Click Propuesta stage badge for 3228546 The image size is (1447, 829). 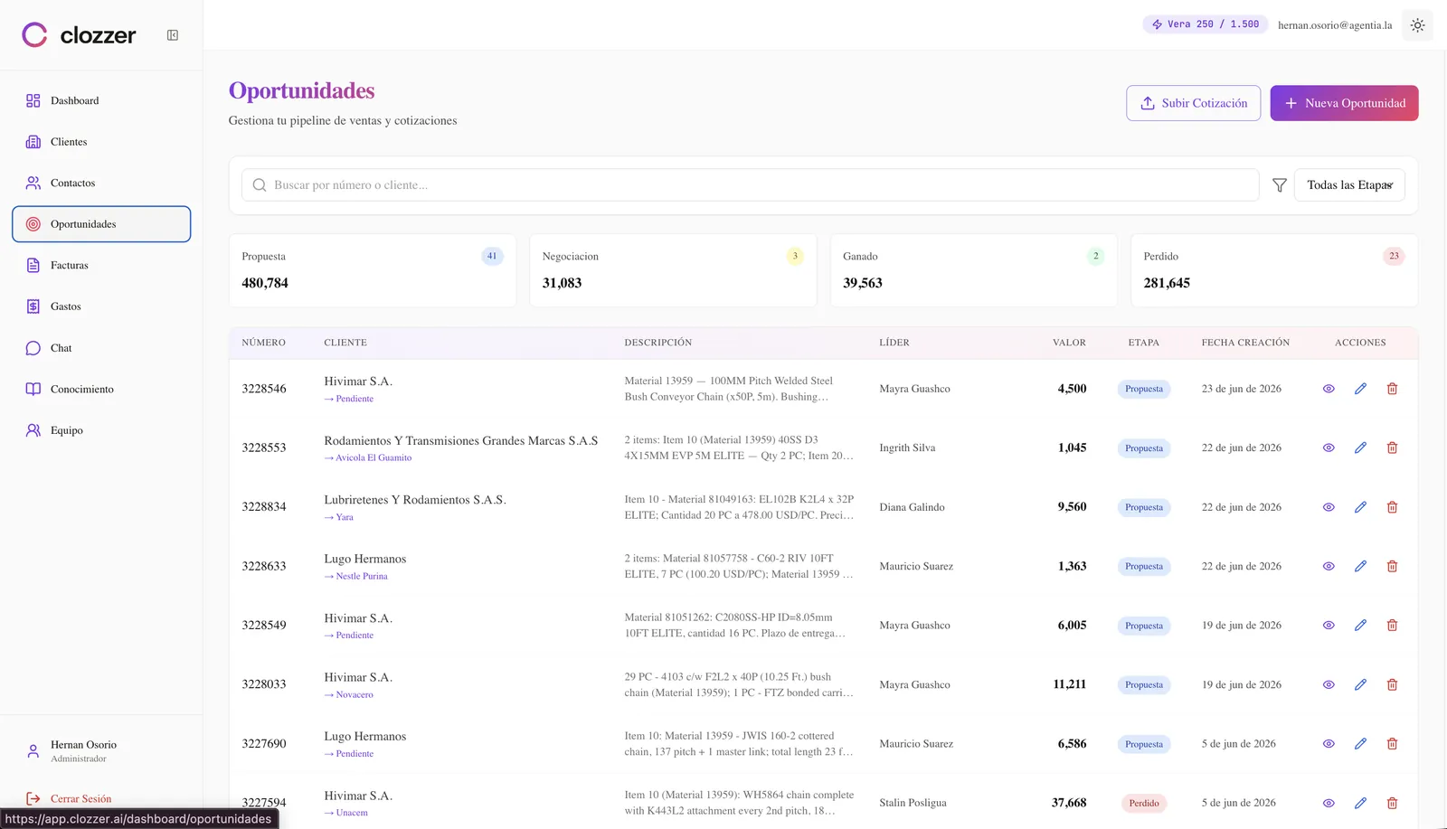pos(1144,389)
